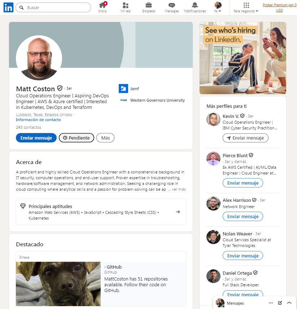
Task: Open the LinkedIn home logo
Action: pyautogui.click(x=8, y=8)
